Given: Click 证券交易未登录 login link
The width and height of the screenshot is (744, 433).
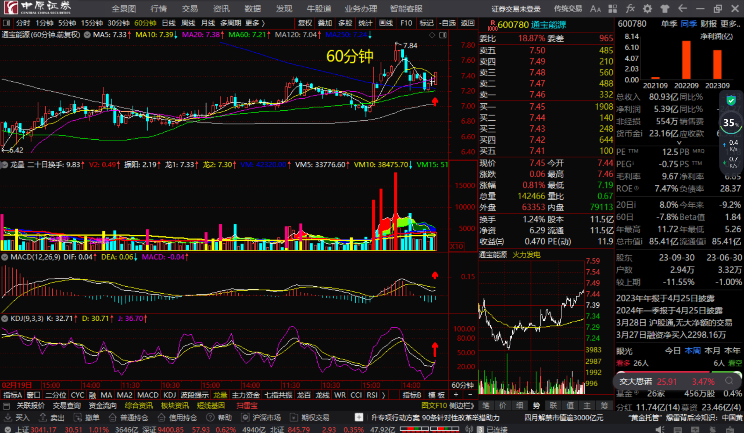Looking at the screenshot, I should (516, 9).
